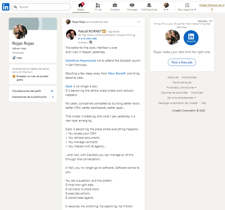Click Empezar un mes de prueba gratis

[x=32, y=78]
